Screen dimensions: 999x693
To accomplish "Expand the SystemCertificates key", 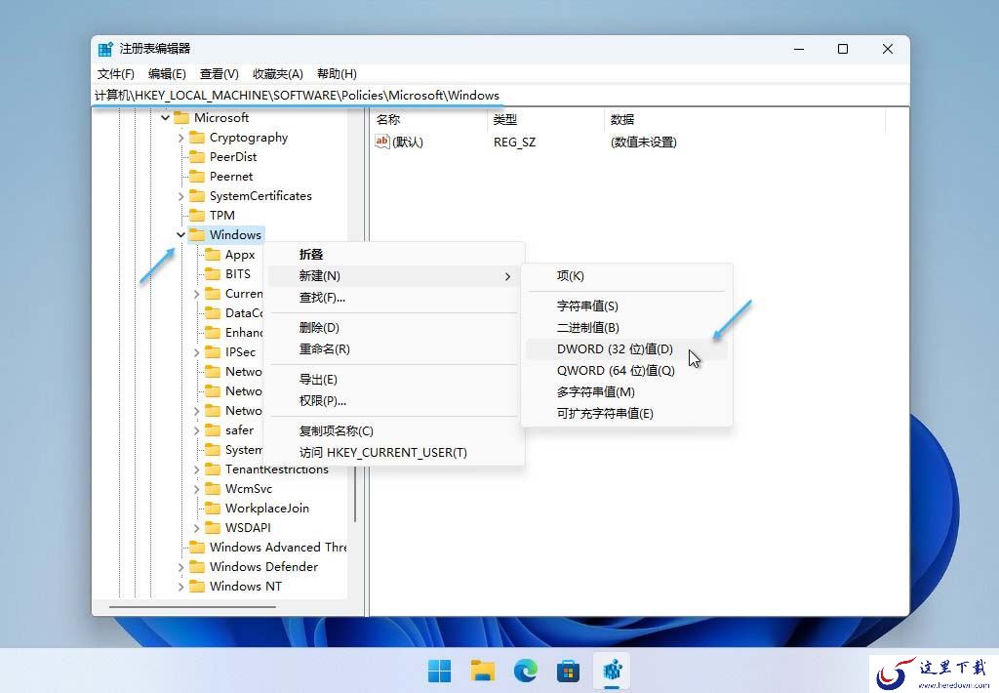I will (180, 196).
